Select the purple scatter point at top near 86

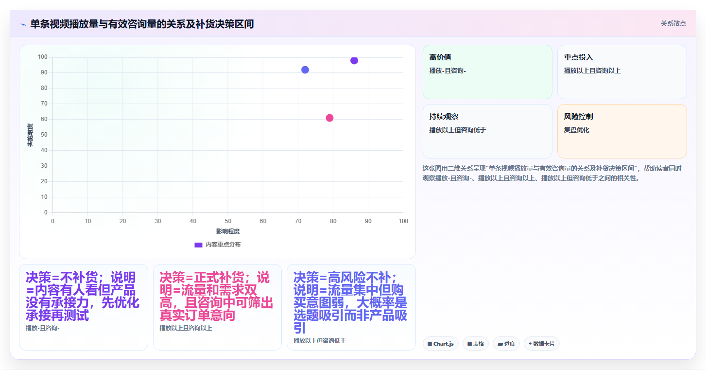click(354, 60)
